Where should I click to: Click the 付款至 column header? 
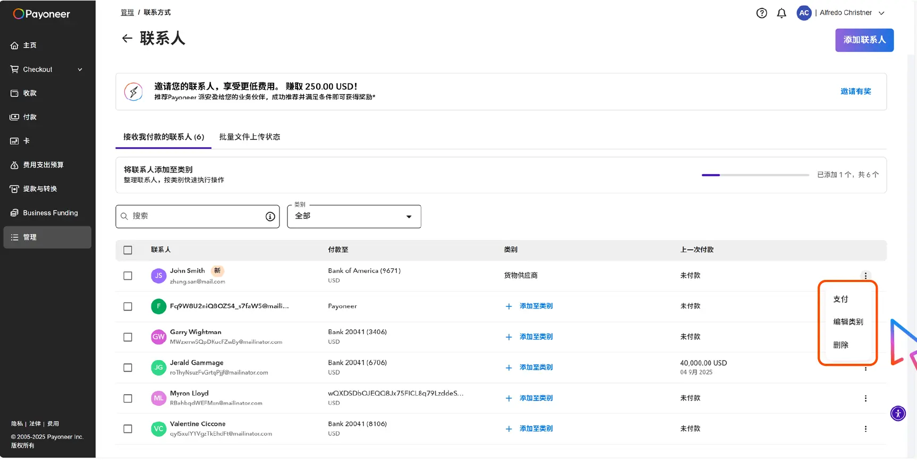coord(338,250)
